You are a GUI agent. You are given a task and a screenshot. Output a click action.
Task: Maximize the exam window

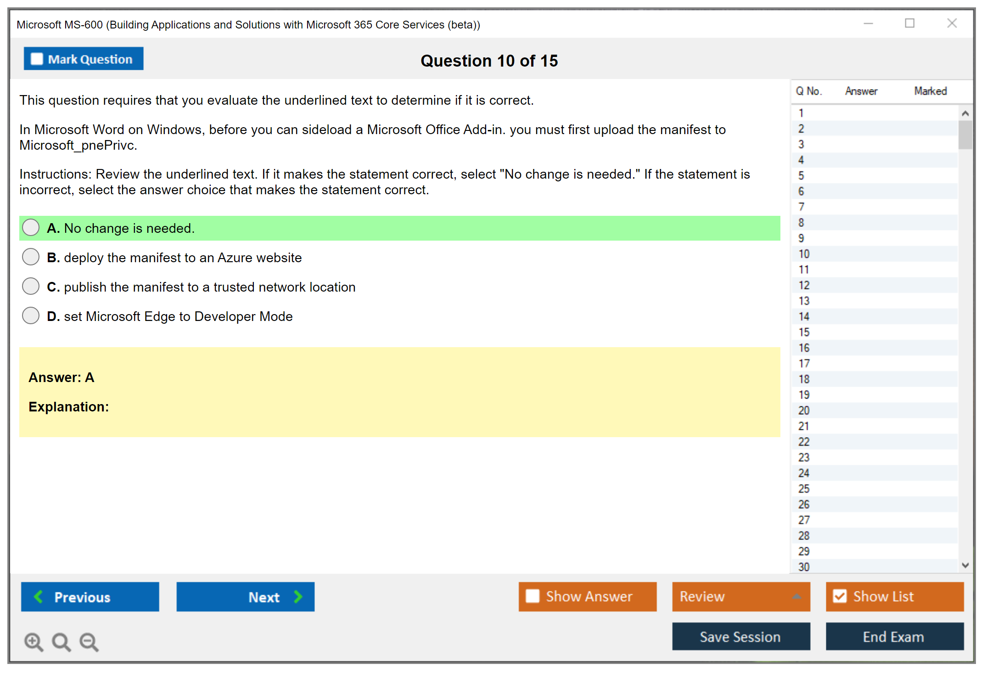(909, 23)
